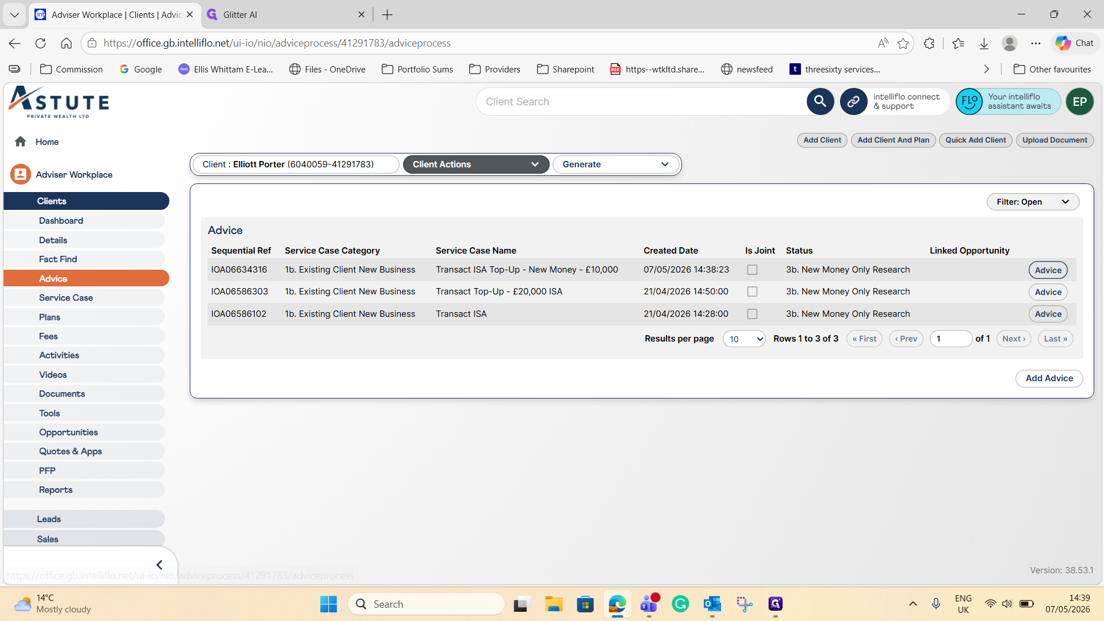
Task: Open intelliflo connect & support link icon
Action: (x=853, y=102)
